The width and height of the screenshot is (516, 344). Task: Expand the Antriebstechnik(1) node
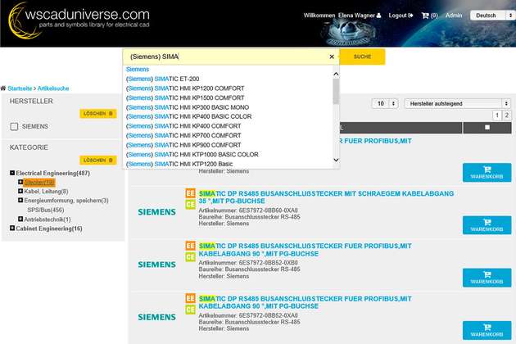[20, 219]
